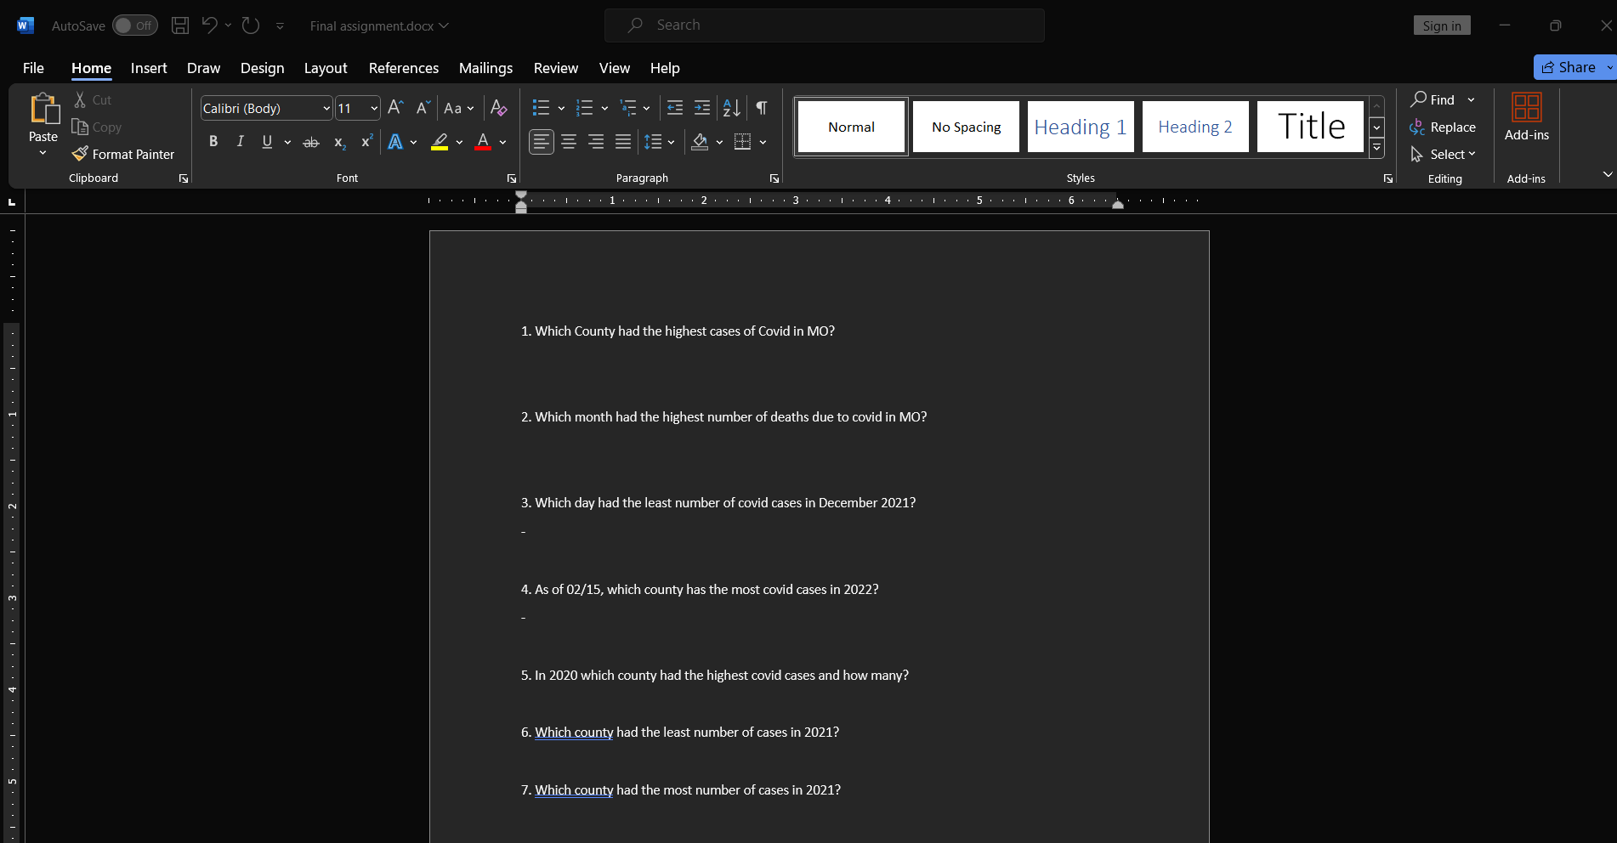Expand the line spacing options

tap(672, 142)
